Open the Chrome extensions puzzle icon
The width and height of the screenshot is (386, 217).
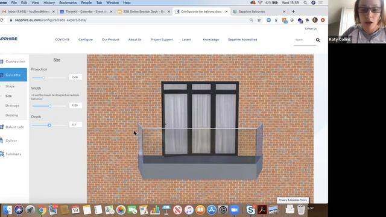click(307, 20)
